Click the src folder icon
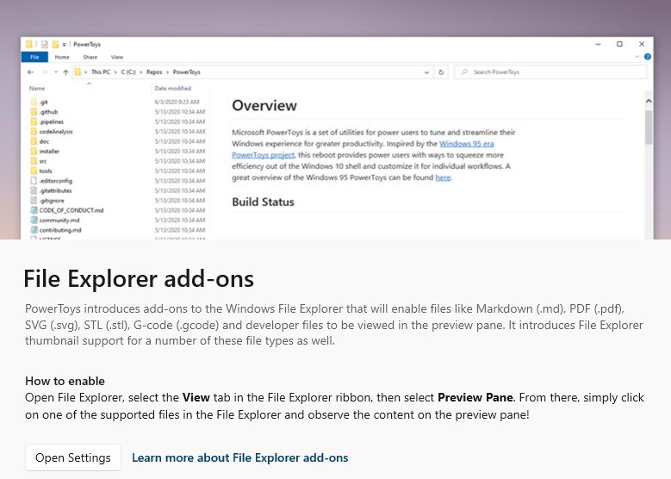This screenshot has height=479, width=671. coord(34,161)
